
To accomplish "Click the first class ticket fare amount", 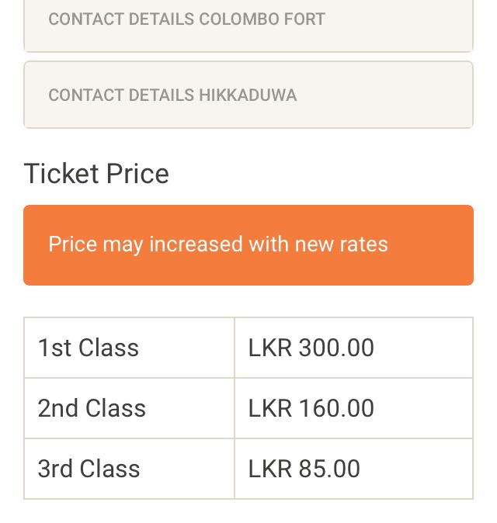I will (x=311, y=348).
